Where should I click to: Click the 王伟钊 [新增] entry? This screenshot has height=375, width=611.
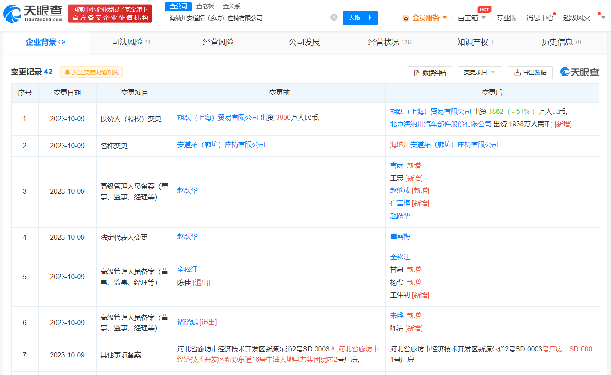(409, 295)
